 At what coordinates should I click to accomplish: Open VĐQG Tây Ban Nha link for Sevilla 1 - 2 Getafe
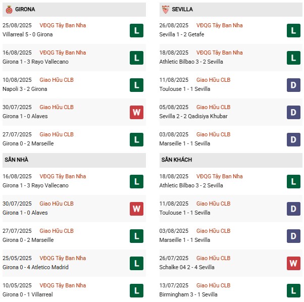[x=219, y=26]
